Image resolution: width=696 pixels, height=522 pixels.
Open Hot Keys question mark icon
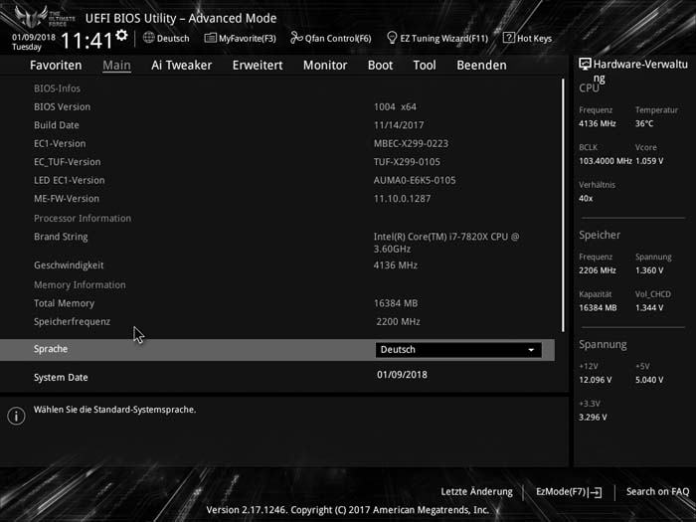click(x=509, y=38)
